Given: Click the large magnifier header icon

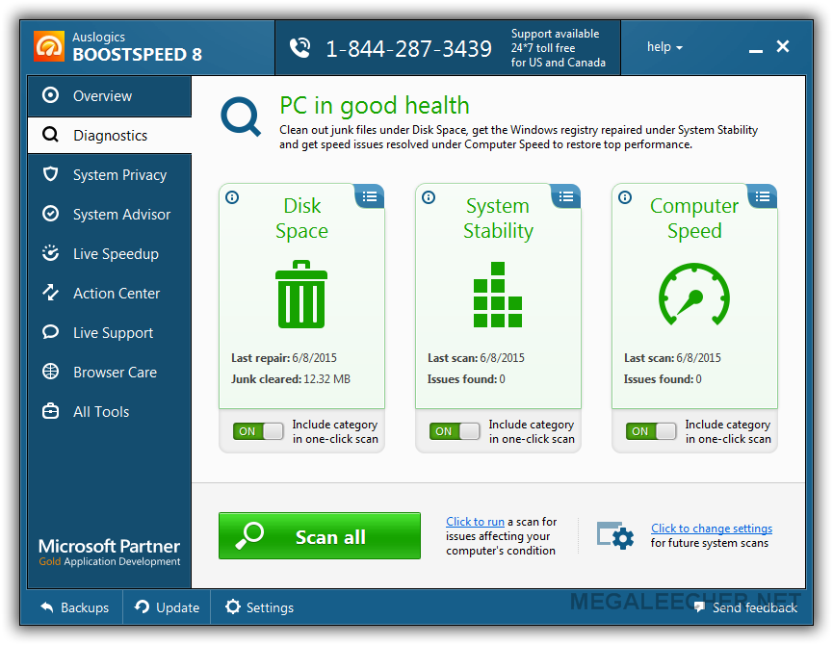Looking at the screenshot, I should (x=241, y=116).
